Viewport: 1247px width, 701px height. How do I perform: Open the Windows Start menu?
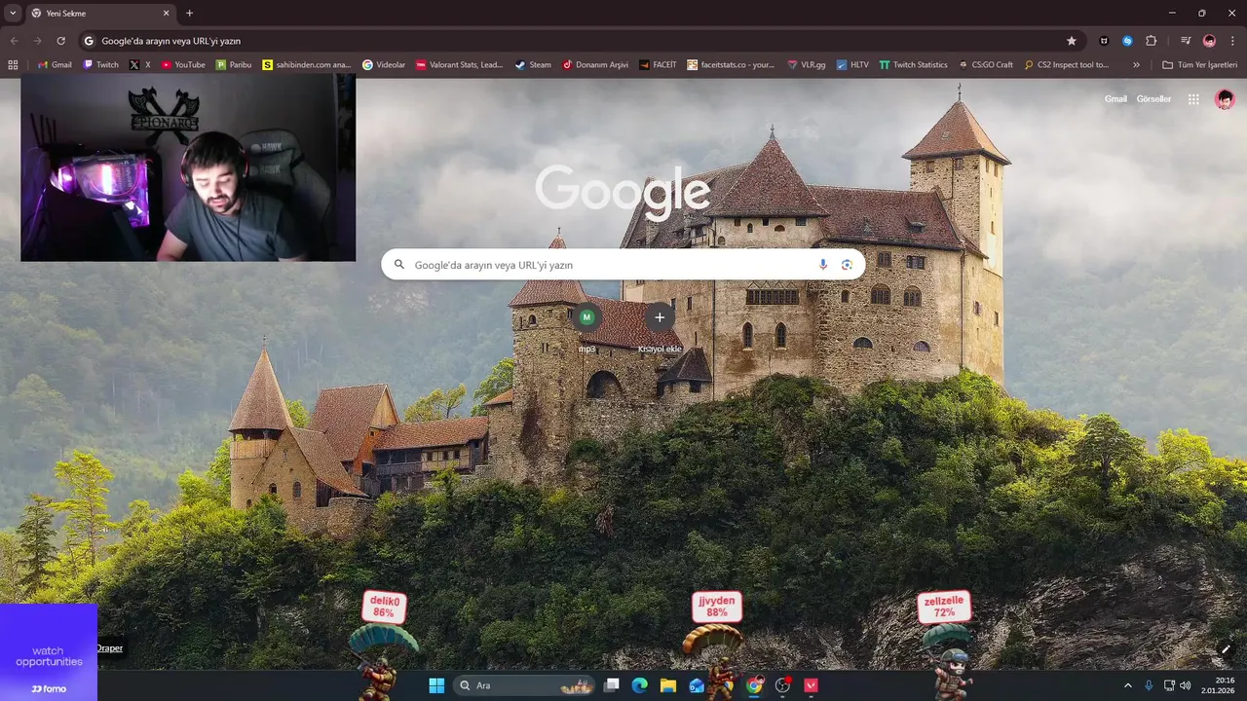point(436,685)
